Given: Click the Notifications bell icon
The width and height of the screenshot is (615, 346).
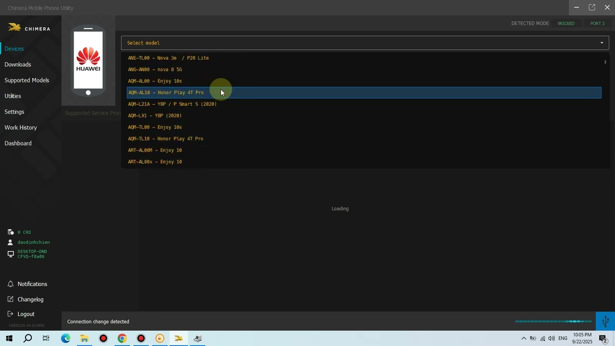Looking at the screenshot, I should [x=11, y=284].
